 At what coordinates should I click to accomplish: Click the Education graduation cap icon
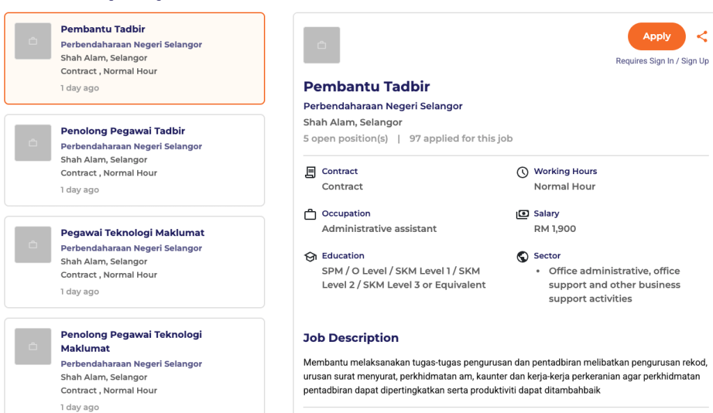(x=311, y=257)
